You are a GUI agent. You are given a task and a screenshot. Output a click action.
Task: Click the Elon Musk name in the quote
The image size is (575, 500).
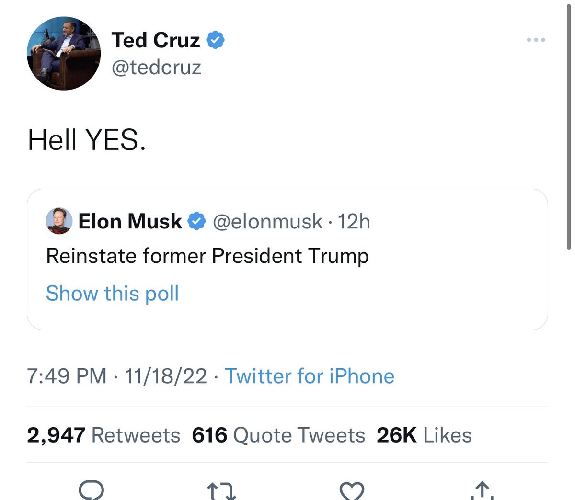pos(130,222)
